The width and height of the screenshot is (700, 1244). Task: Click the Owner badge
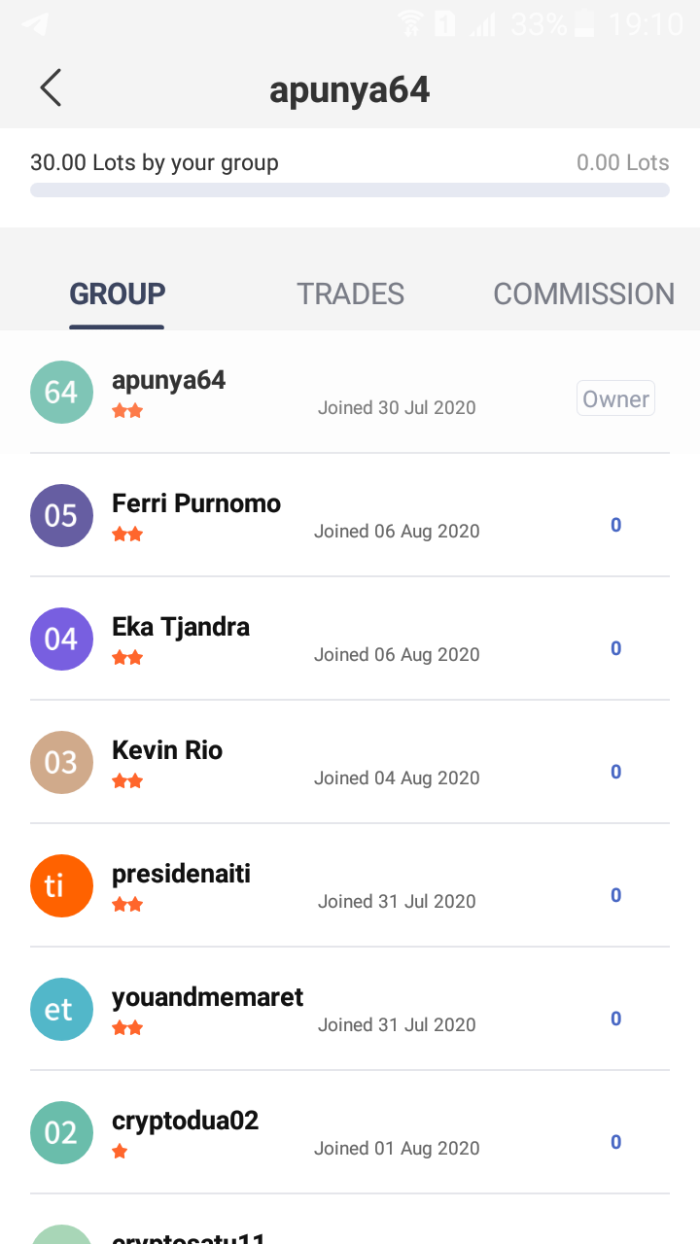click(x=616, y=398)
